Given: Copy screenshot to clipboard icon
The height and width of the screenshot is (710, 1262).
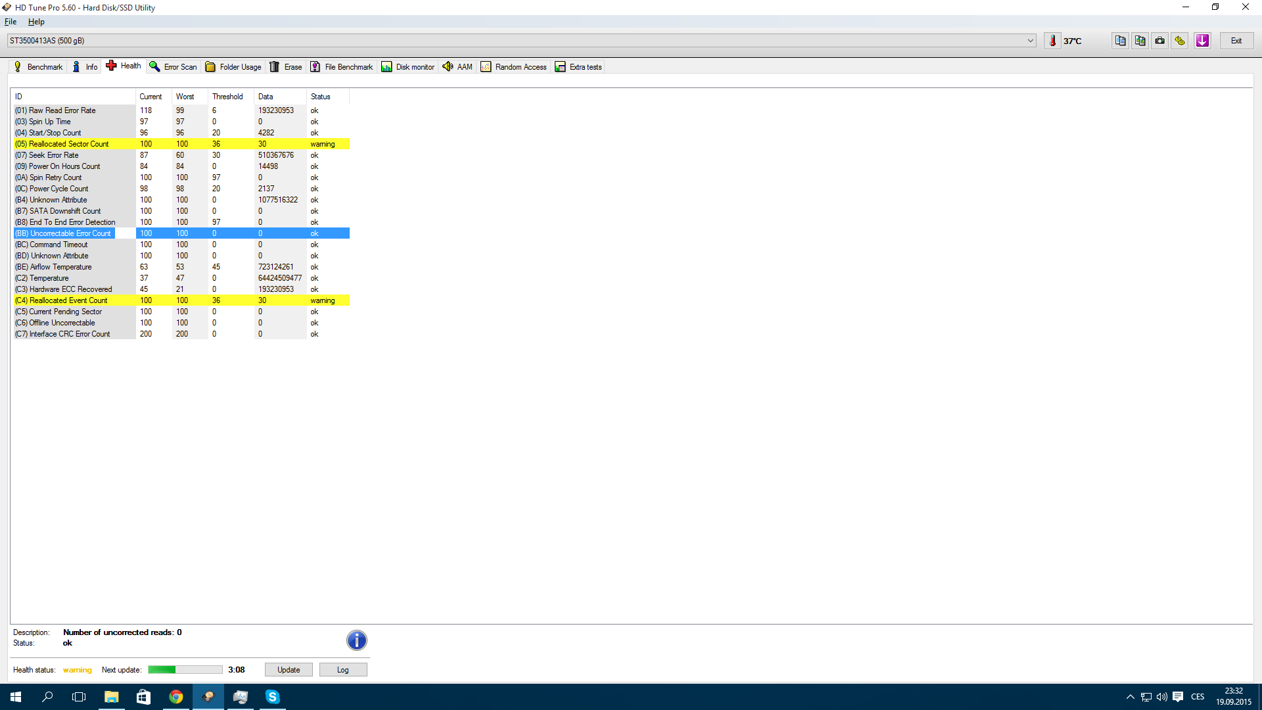Looking at the screenshot, I should click(x=1140, y=41).
